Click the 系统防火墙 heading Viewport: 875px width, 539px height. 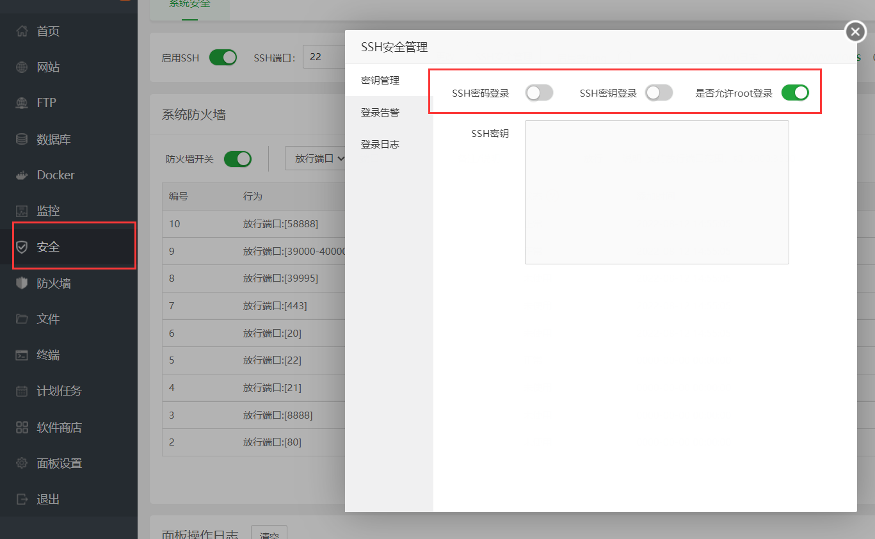click(193, 115)
